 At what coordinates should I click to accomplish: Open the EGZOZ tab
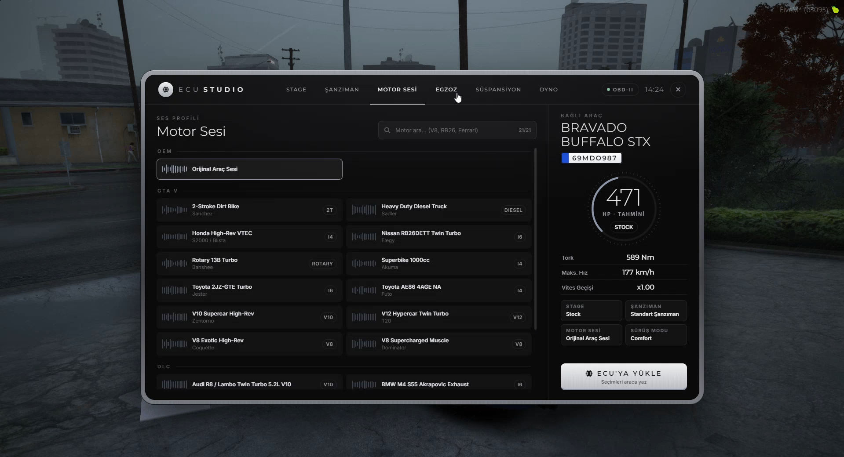[x=446, y=89]
